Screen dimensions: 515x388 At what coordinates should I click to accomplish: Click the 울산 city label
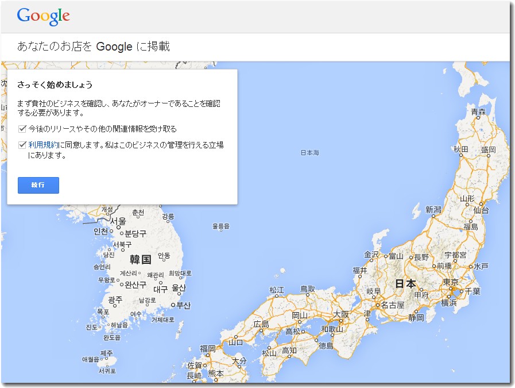179,288
